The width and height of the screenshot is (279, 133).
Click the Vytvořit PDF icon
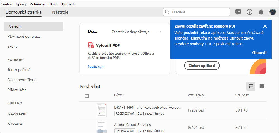click(91, 45)
